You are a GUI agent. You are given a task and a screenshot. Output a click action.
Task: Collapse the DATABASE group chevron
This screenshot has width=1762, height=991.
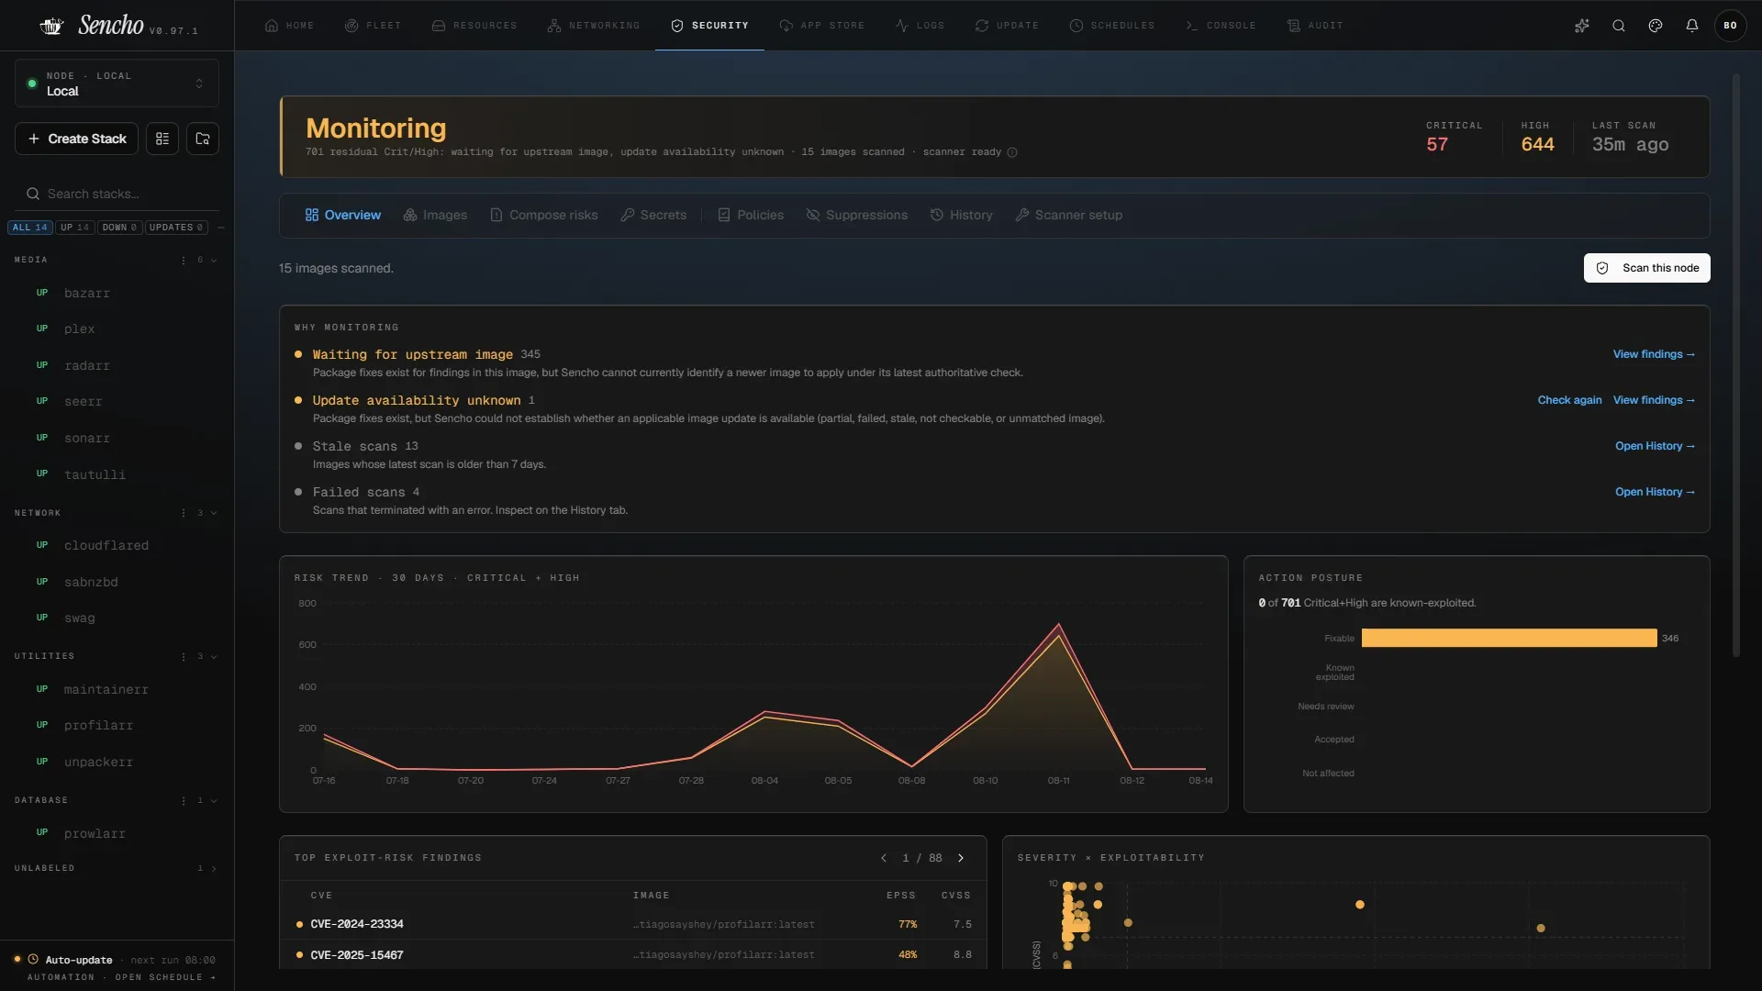pyautogui.click(x=214, y=801)
